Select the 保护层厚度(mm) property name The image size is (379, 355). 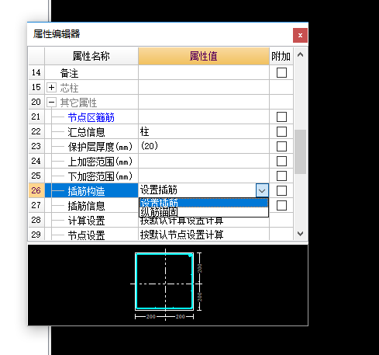[x=100, y=147]
